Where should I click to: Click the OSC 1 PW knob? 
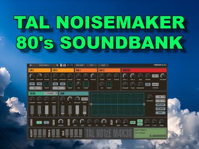point(79,84)
